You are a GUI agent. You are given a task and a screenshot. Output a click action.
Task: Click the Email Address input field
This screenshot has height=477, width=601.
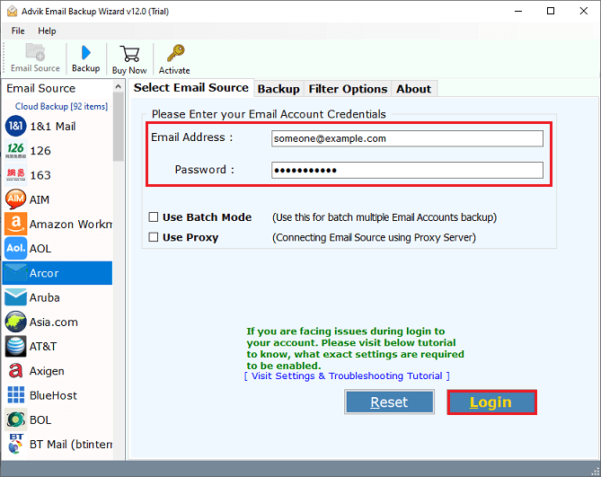click(x=407, y=138)
